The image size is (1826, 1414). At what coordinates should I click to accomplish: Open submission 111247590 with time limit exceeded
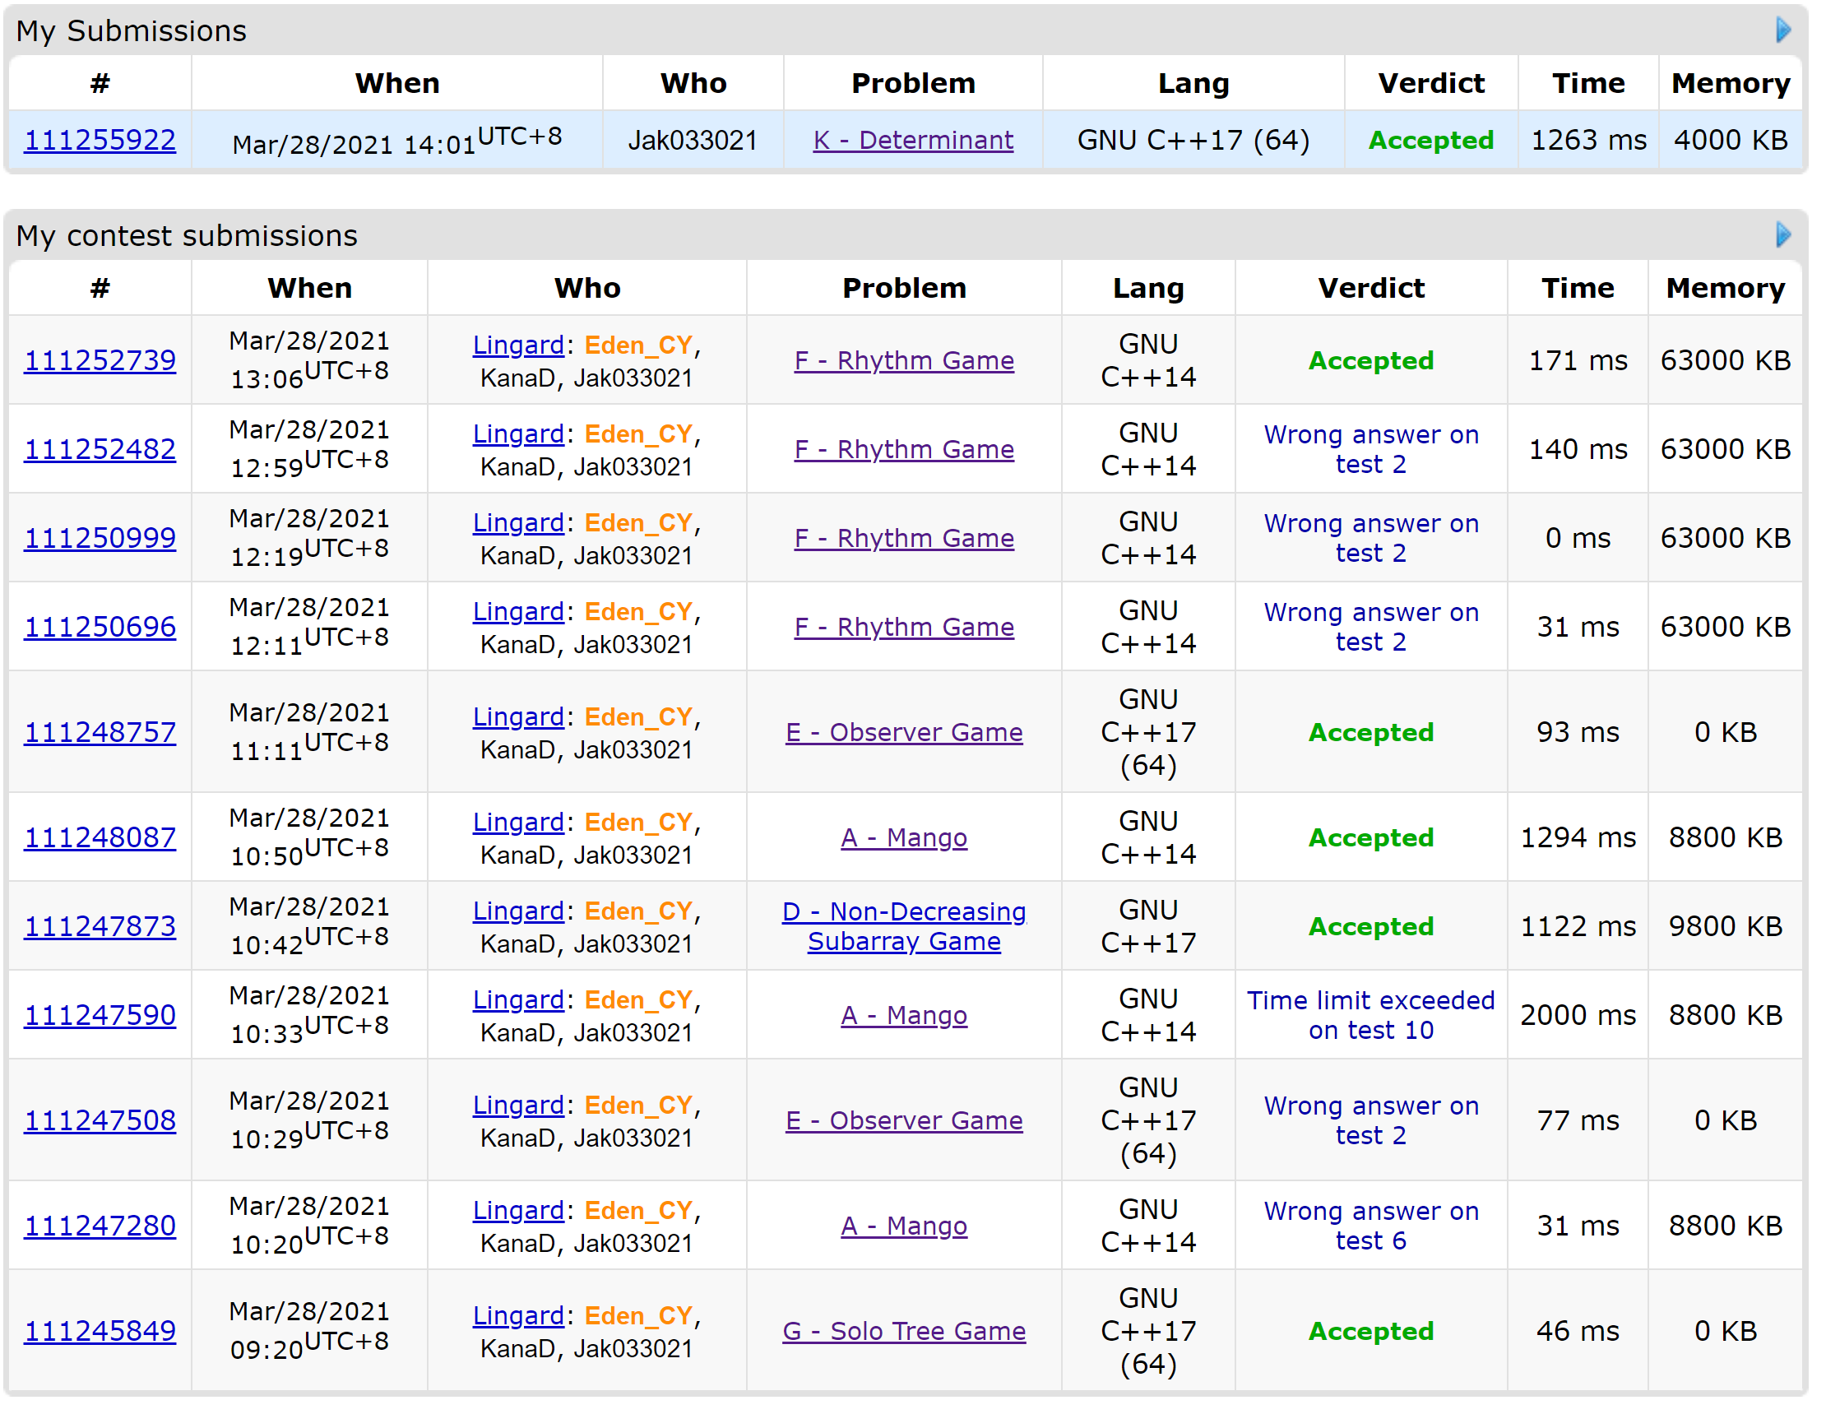[x=100, y=1014]
